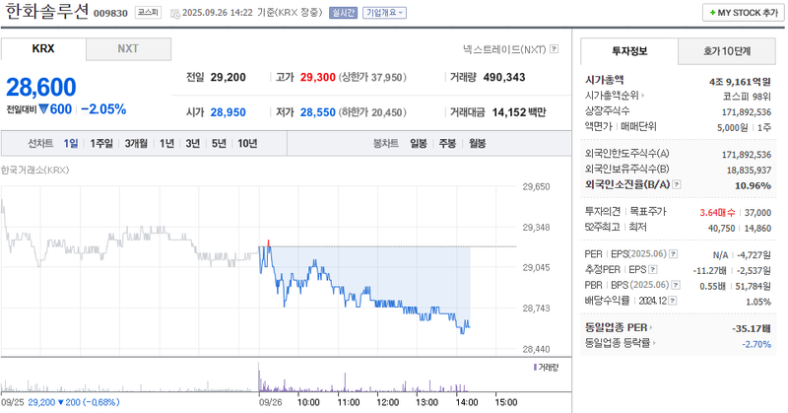788x413 pixels.
Task: Click the 실시간 badge
Action: click(343, 13)
